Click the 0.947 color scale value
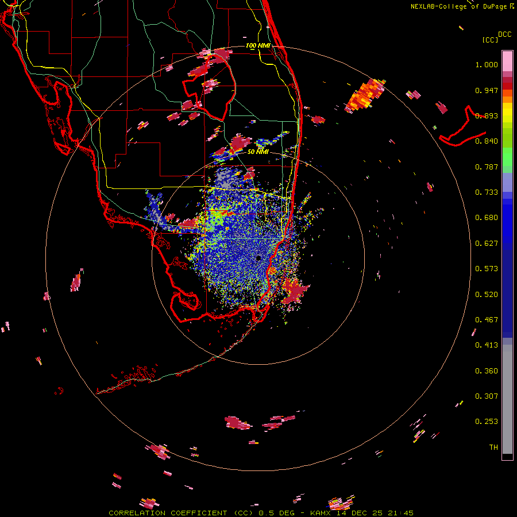This screenshot has width=517, height=517. coord(487,90)
